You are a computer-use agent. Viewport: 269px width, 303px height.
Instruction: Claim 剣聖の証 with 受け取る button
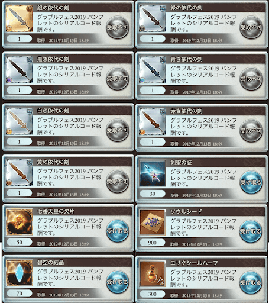coord(251,182)
